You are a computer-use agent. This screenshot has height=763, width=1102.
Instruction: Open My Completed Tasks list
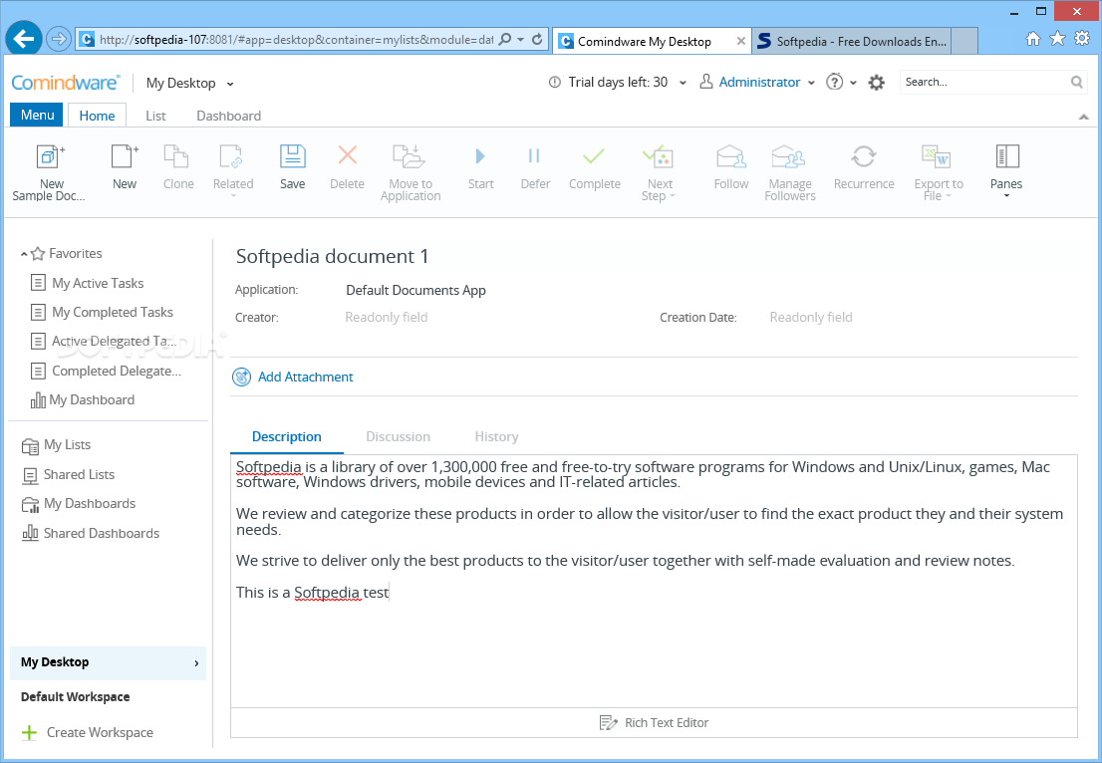click(x=103, y=312)
